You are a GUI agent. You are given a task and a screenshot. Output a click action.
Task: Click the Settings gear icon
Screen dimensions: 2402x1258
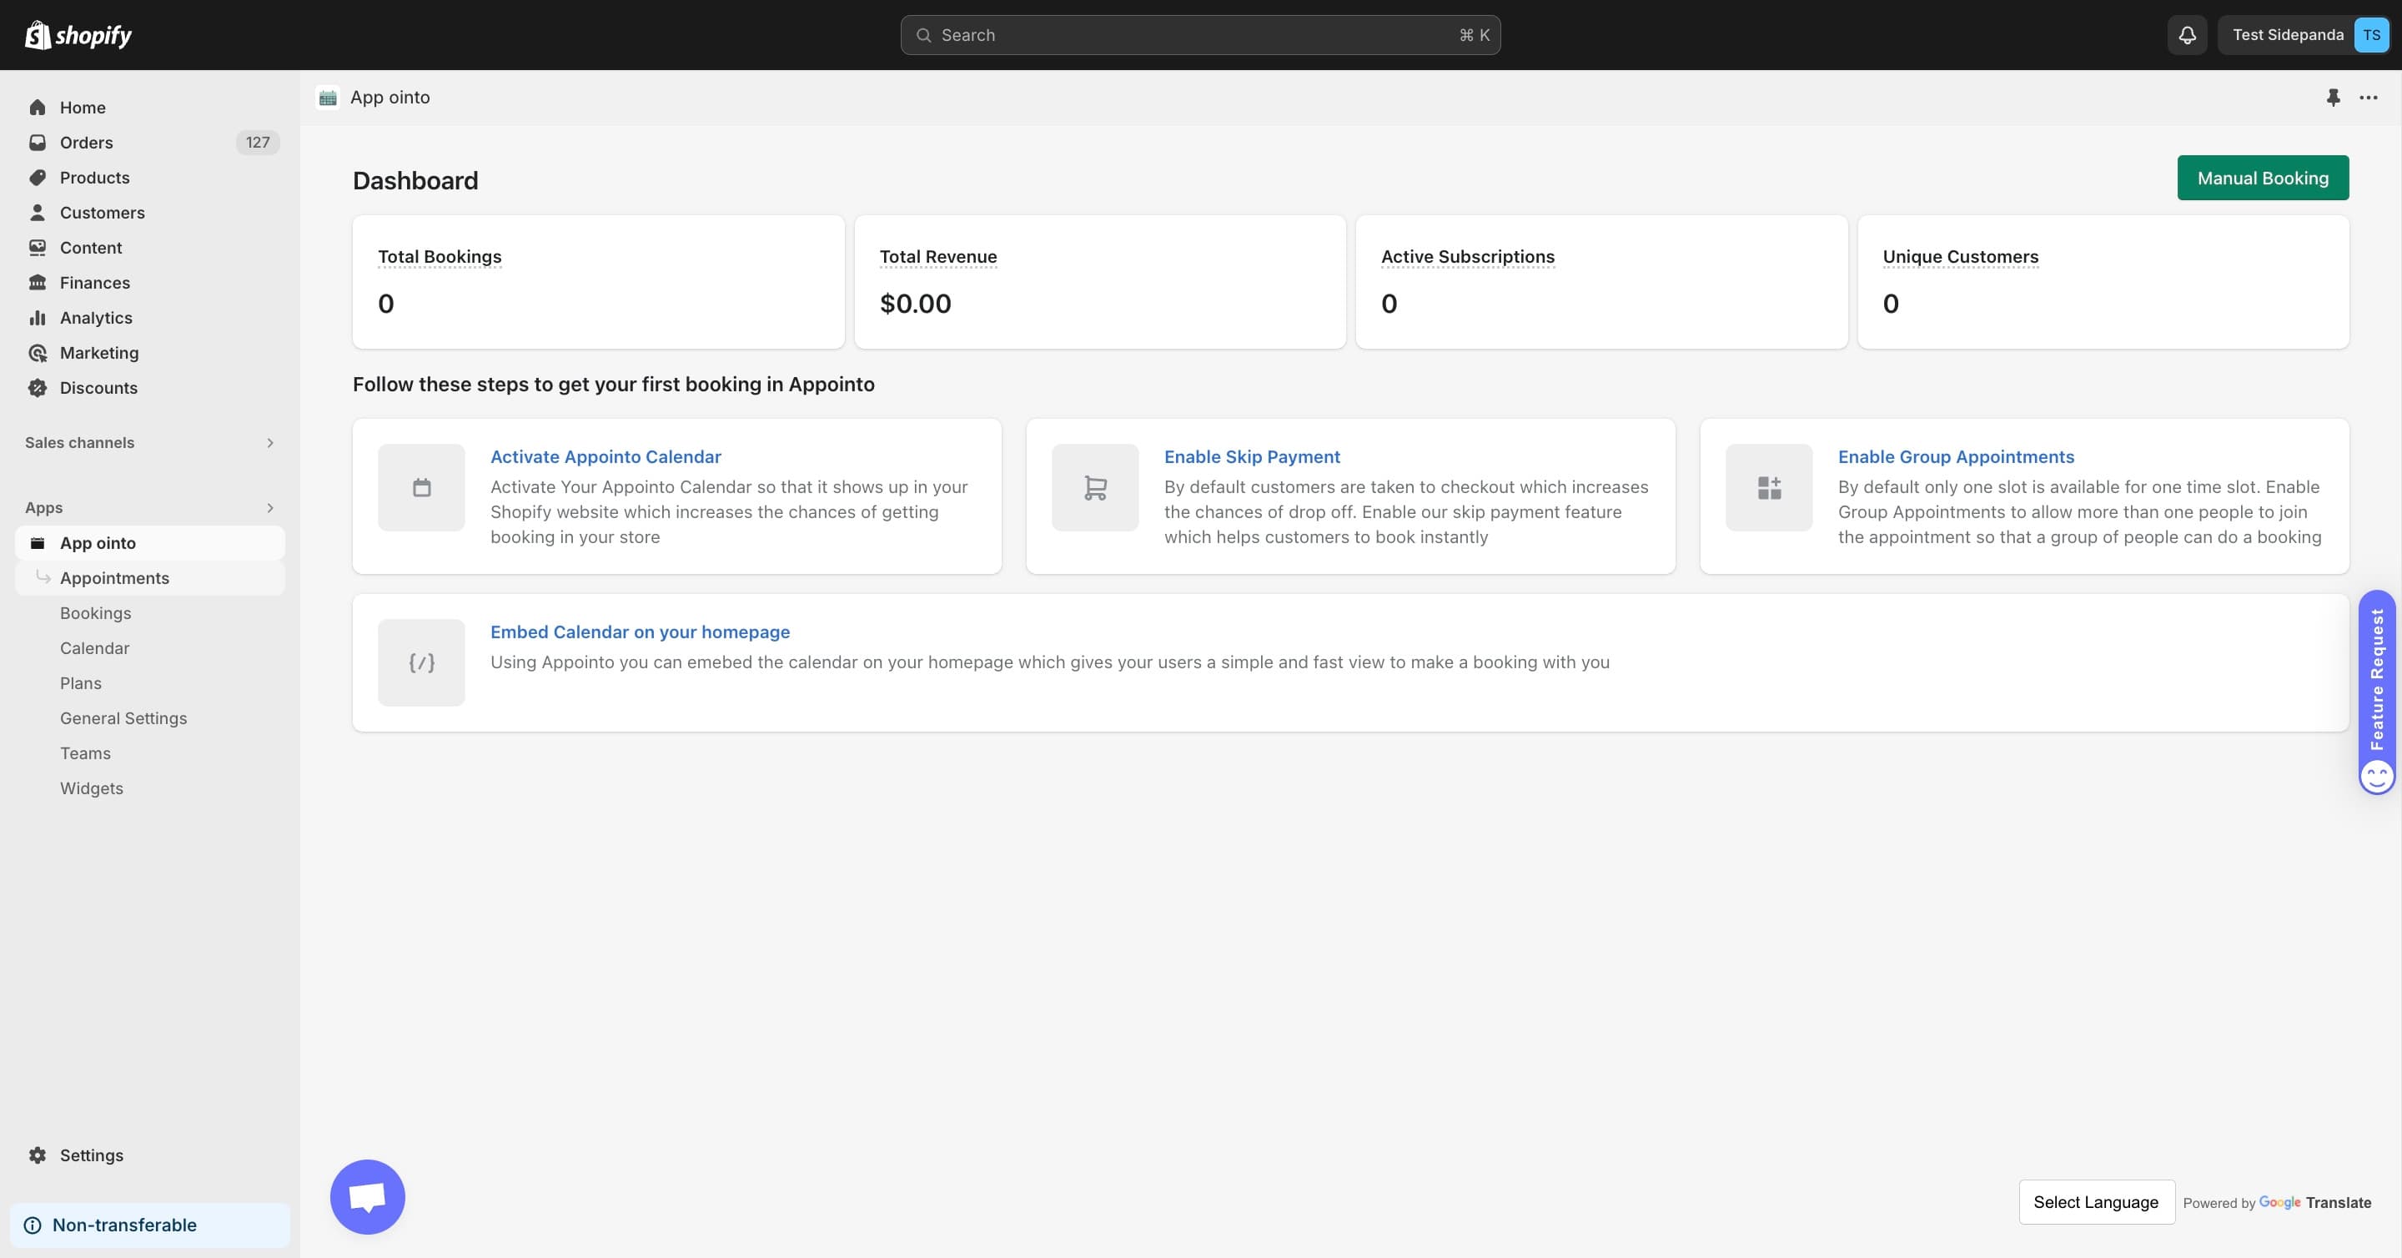(x=38, y=1155)
